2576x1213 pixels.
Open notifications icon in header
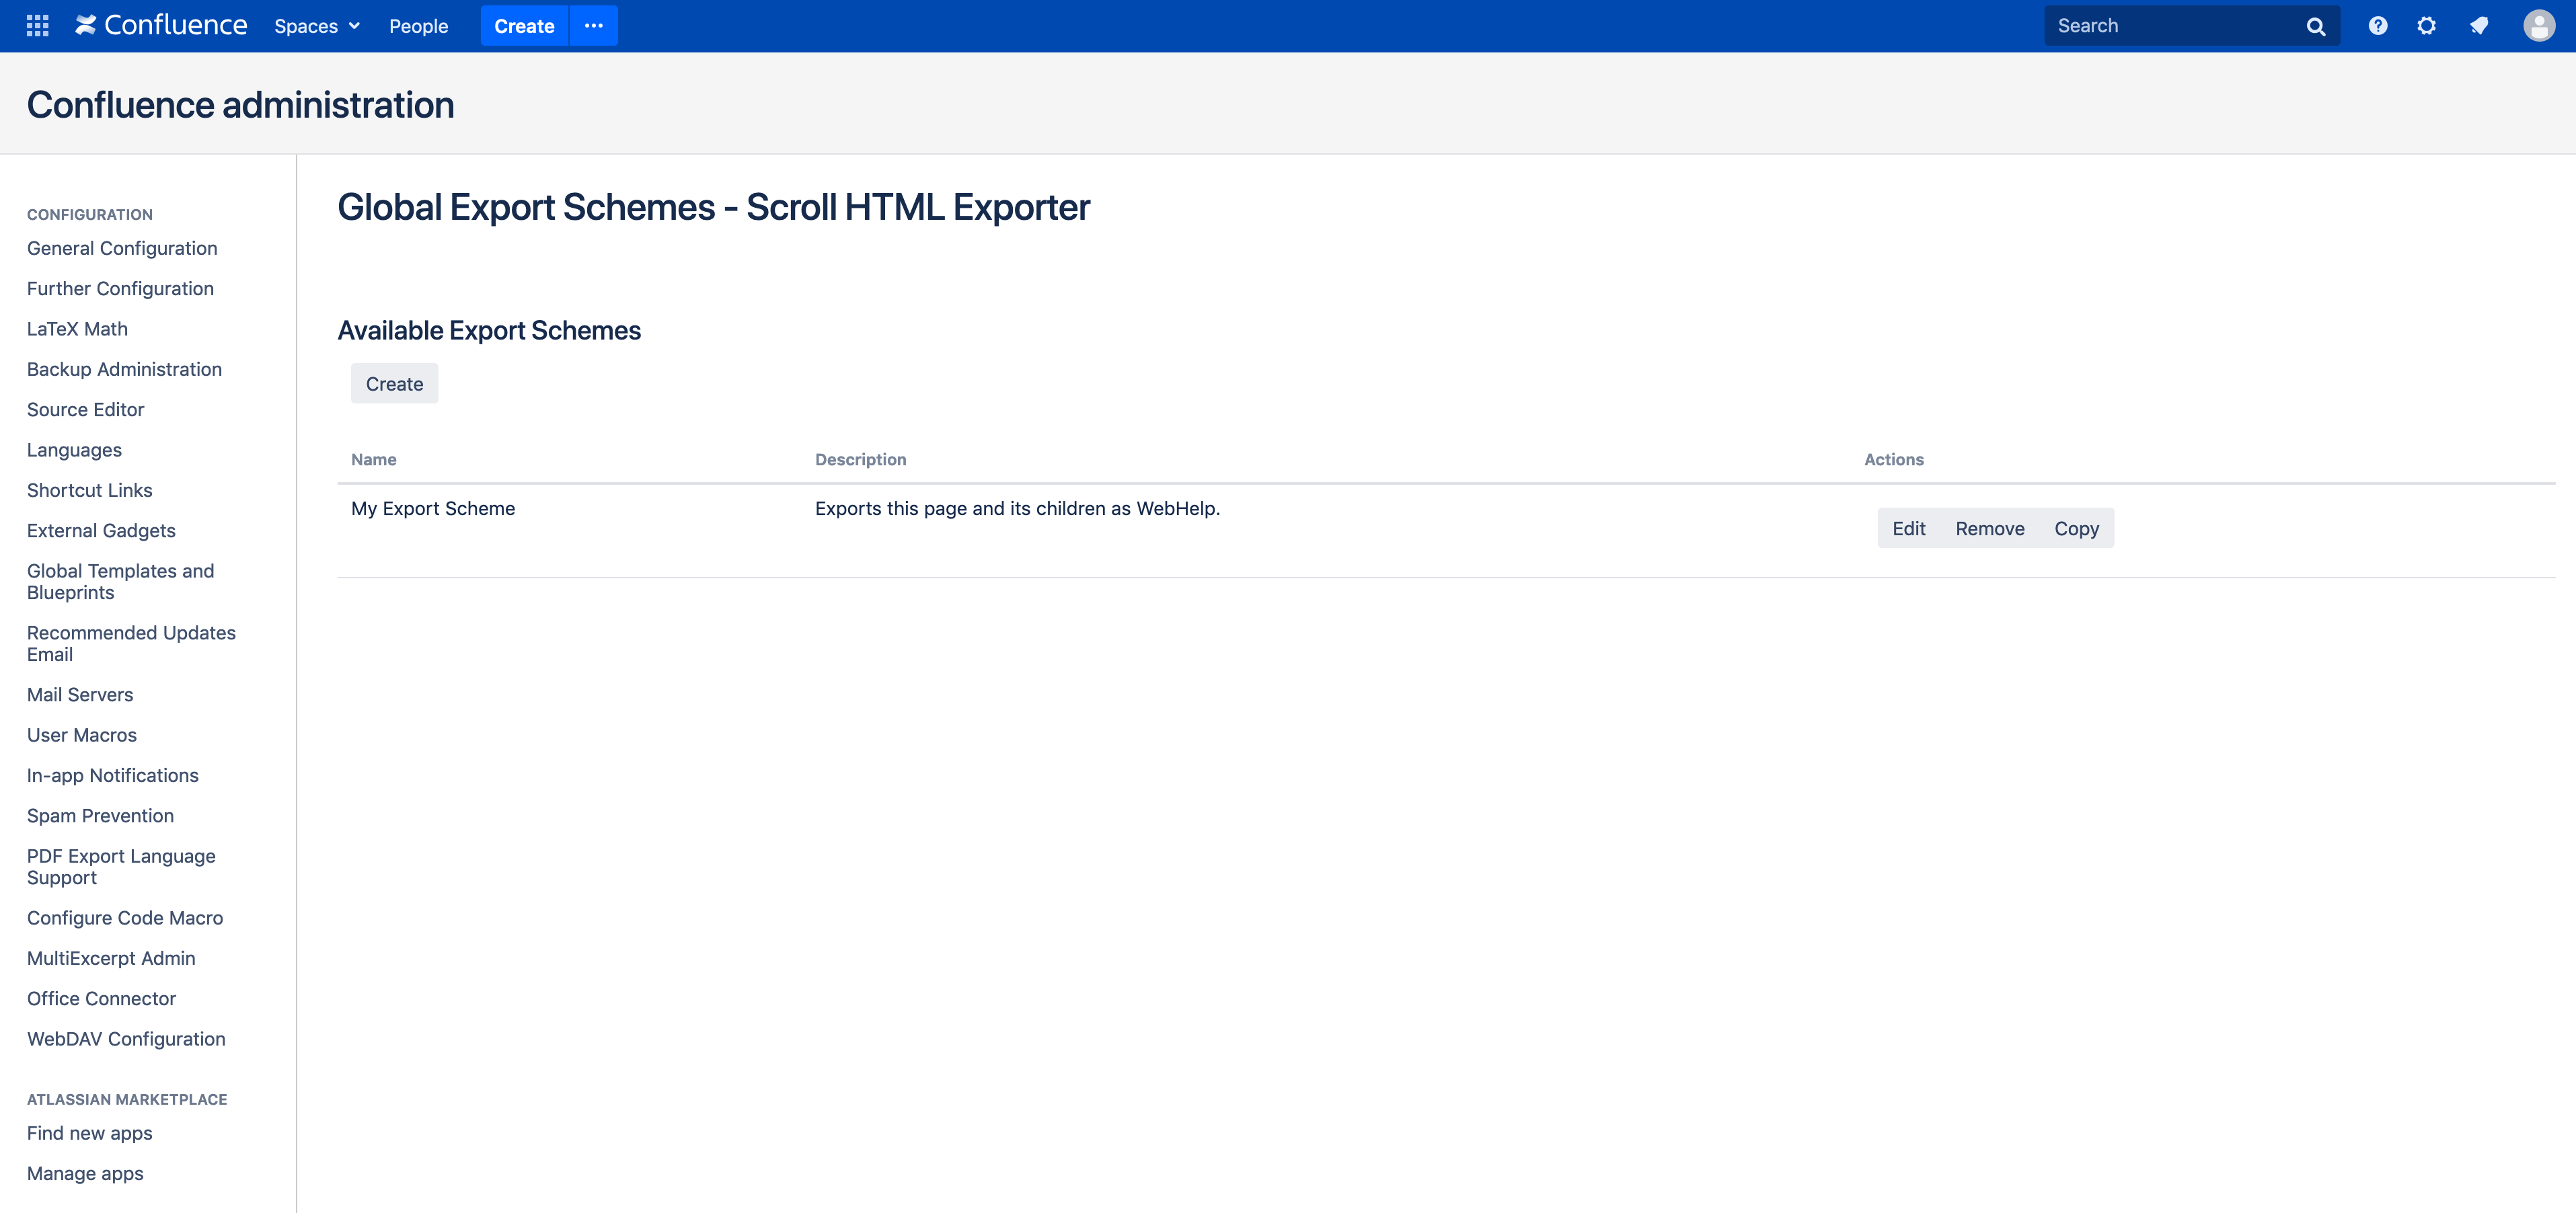click(2478, 26)
